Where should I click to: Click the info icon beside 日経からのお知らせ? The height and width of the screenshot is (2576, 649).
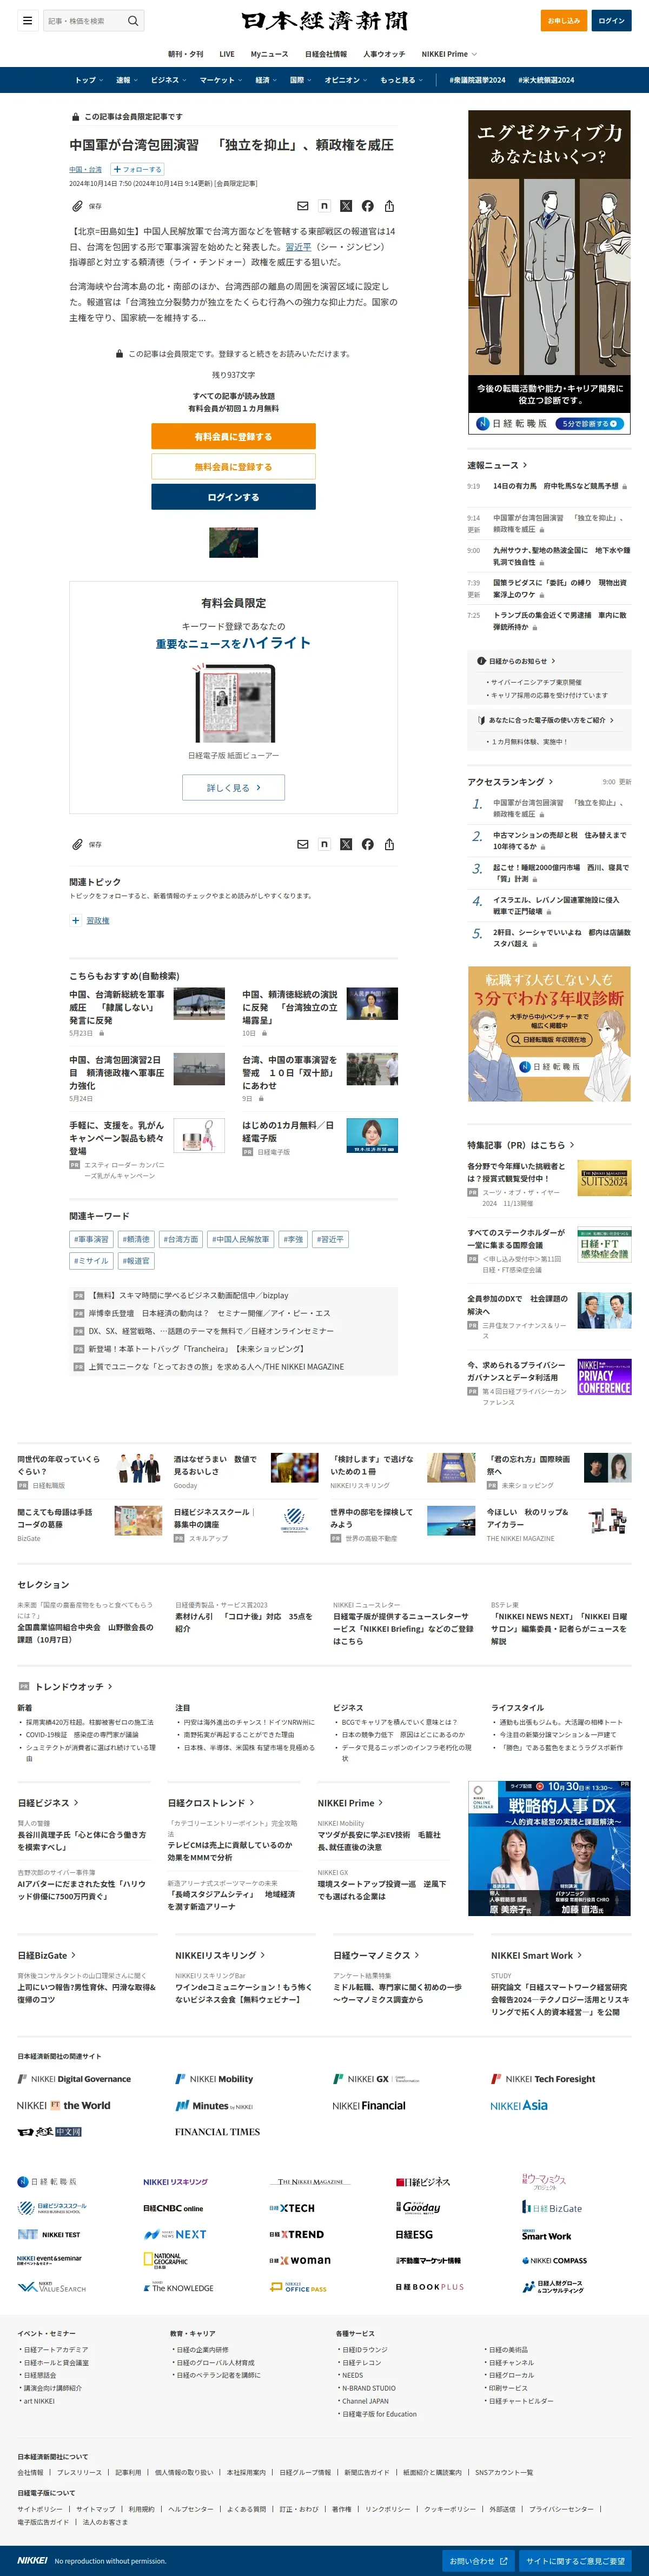click(x=481, y=661)
